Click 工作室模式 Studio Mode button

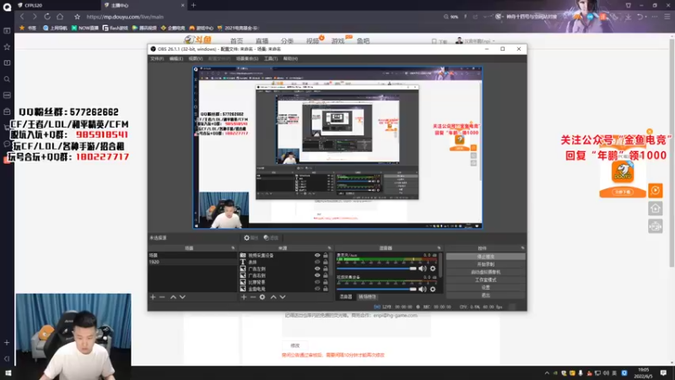click(486, 280)
